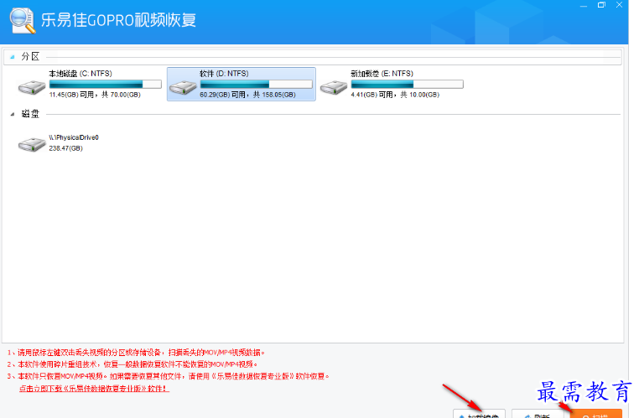Click the 乐易佳GOPRO视频恢复 title text
The image size is (639, 418).
click(x=118, y=20)
